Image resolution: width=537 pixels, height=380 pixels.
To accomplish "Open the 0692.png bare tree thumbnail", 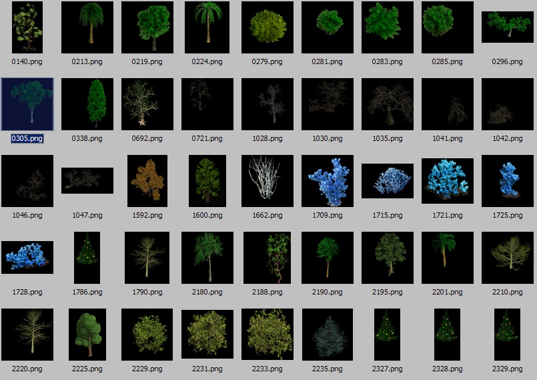I will coord(147,104).
